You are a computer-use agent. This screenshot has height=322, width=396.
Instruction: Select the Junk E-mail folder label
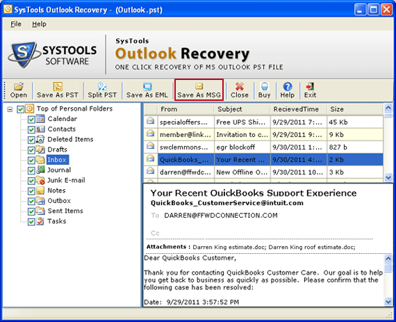[x=66, y=180]
